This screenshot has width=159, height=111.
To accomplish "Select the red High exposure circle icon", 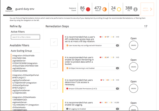I will click(x=88, y=9).
